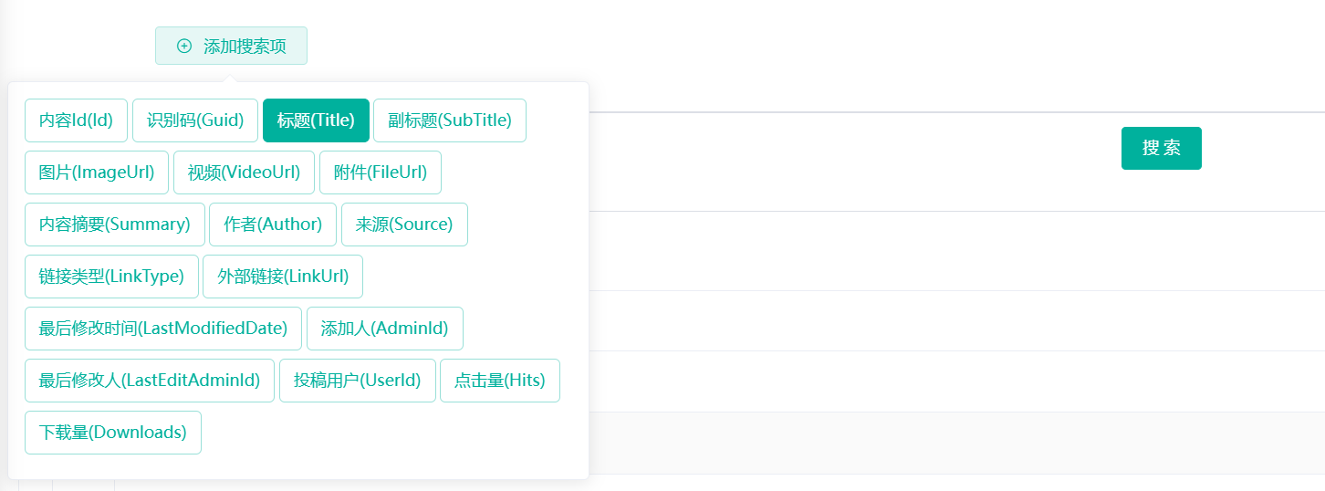Choose the 图片(ImageUrl) search option
This screenshot has width=1325, height=491.
pyautogui.click(x=97, y=172)
